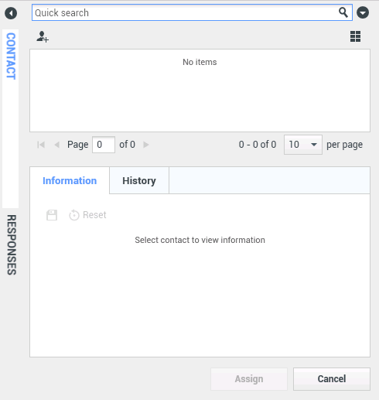Go to next page of results
This screenshot has width=379, height=400.
coord(146,145)
